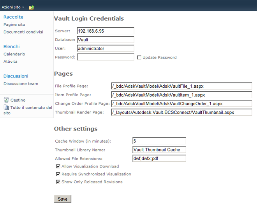
Task: Focus the File Profile Page field
Action: click(181, 86)
